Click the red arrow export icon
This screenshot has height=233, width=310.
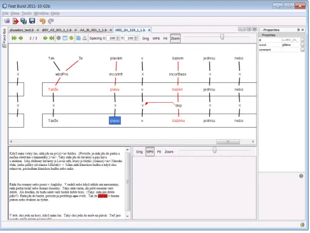(15, 21)
